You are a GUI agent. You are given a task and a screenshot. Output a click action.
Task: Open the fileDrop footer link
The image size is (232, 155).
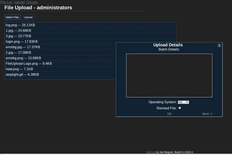point(150,152)
